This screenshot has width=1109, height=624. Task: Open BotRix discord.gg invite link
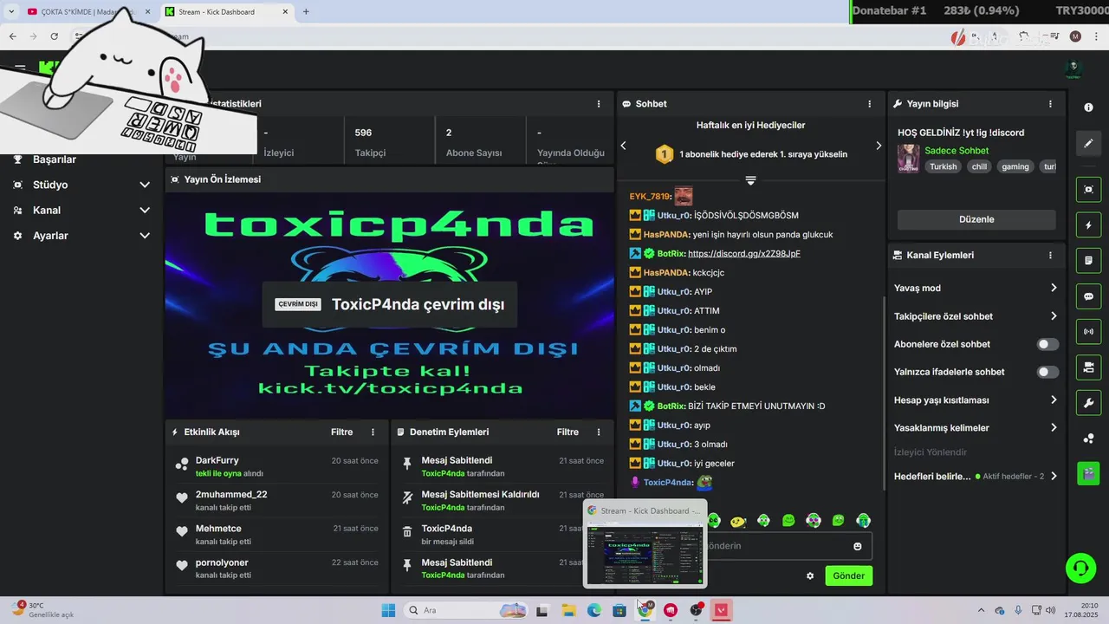point(744,254)
